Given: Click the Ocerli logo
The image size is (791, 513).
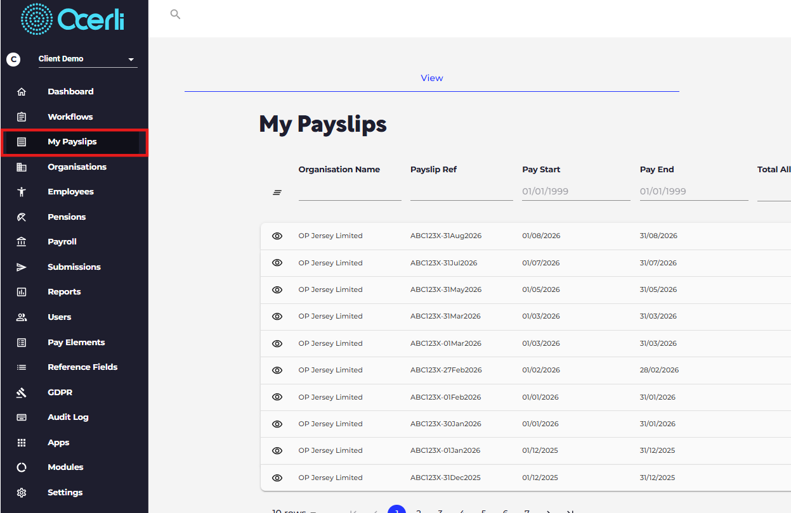Looking at the screenshot, I should [73, 19].
